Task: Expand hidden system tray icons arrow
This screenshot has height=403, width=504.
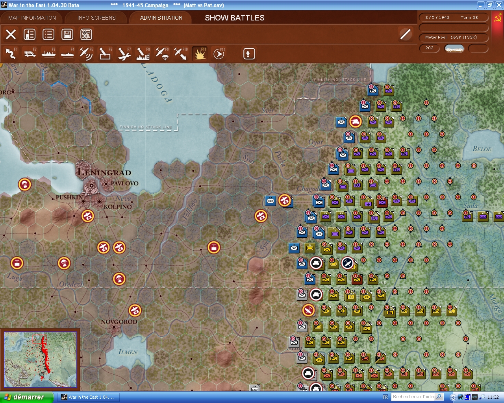Action: (453, 397)
